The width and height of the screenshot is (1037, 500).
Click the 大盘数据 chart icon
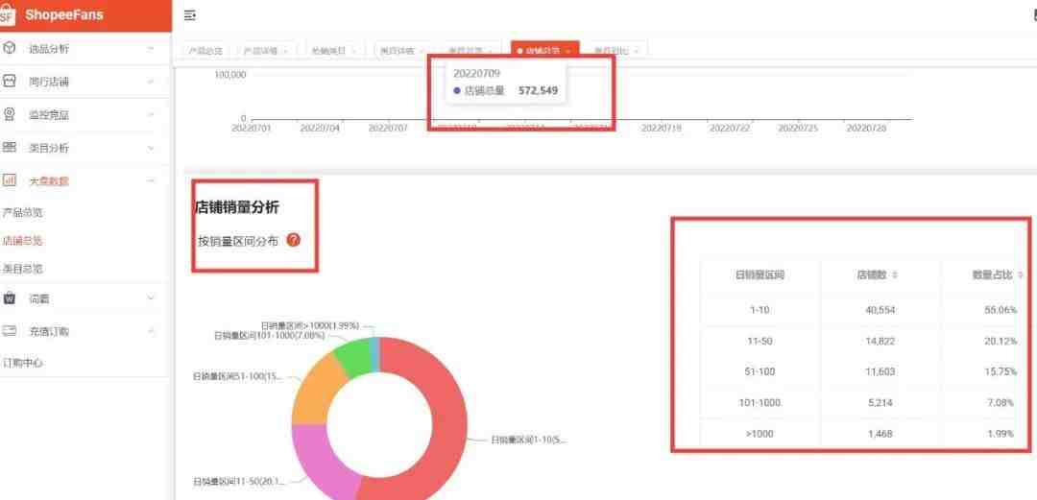click(10, 179)
